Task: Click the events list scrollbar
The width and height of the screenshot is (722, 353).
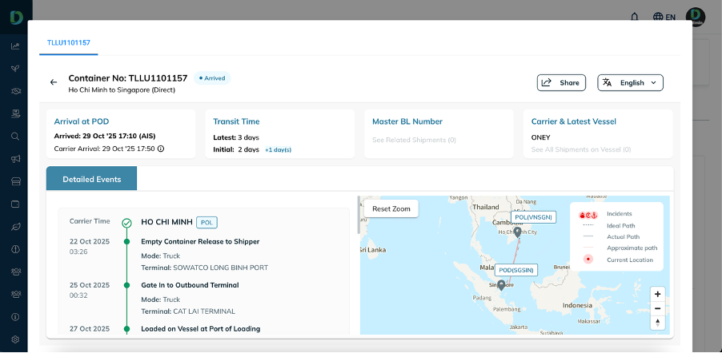Action: tap(358, 216)
